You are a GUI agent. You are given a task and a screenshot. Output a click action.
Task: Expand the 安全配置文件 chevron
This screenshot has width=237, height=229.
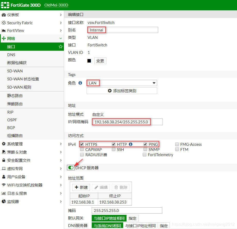coord(61,160)
